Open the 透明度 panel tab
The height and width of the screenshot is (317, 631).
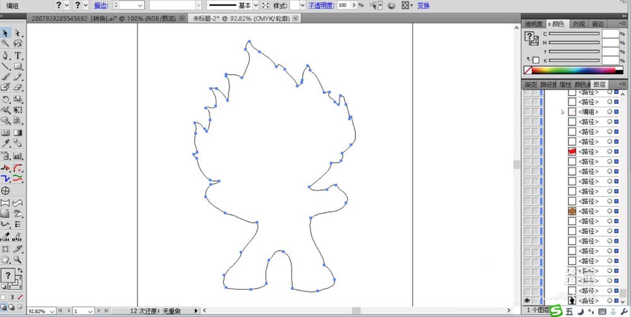pos(534,24)
